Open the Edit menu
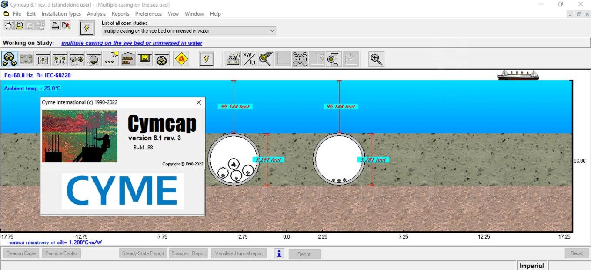 click(31, 14)
